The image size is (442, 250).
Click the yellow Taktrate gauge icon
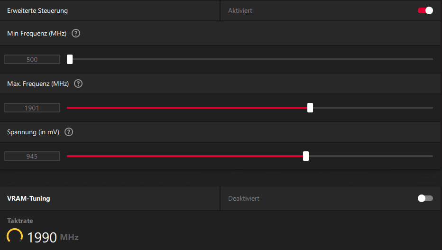point(15,236)
